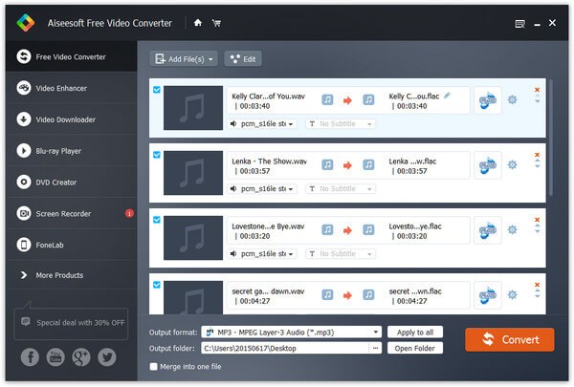Click Lenka ...w.flac output name
Image resolution: width=574 pixels, height=387 pixels.
[412, 161]
